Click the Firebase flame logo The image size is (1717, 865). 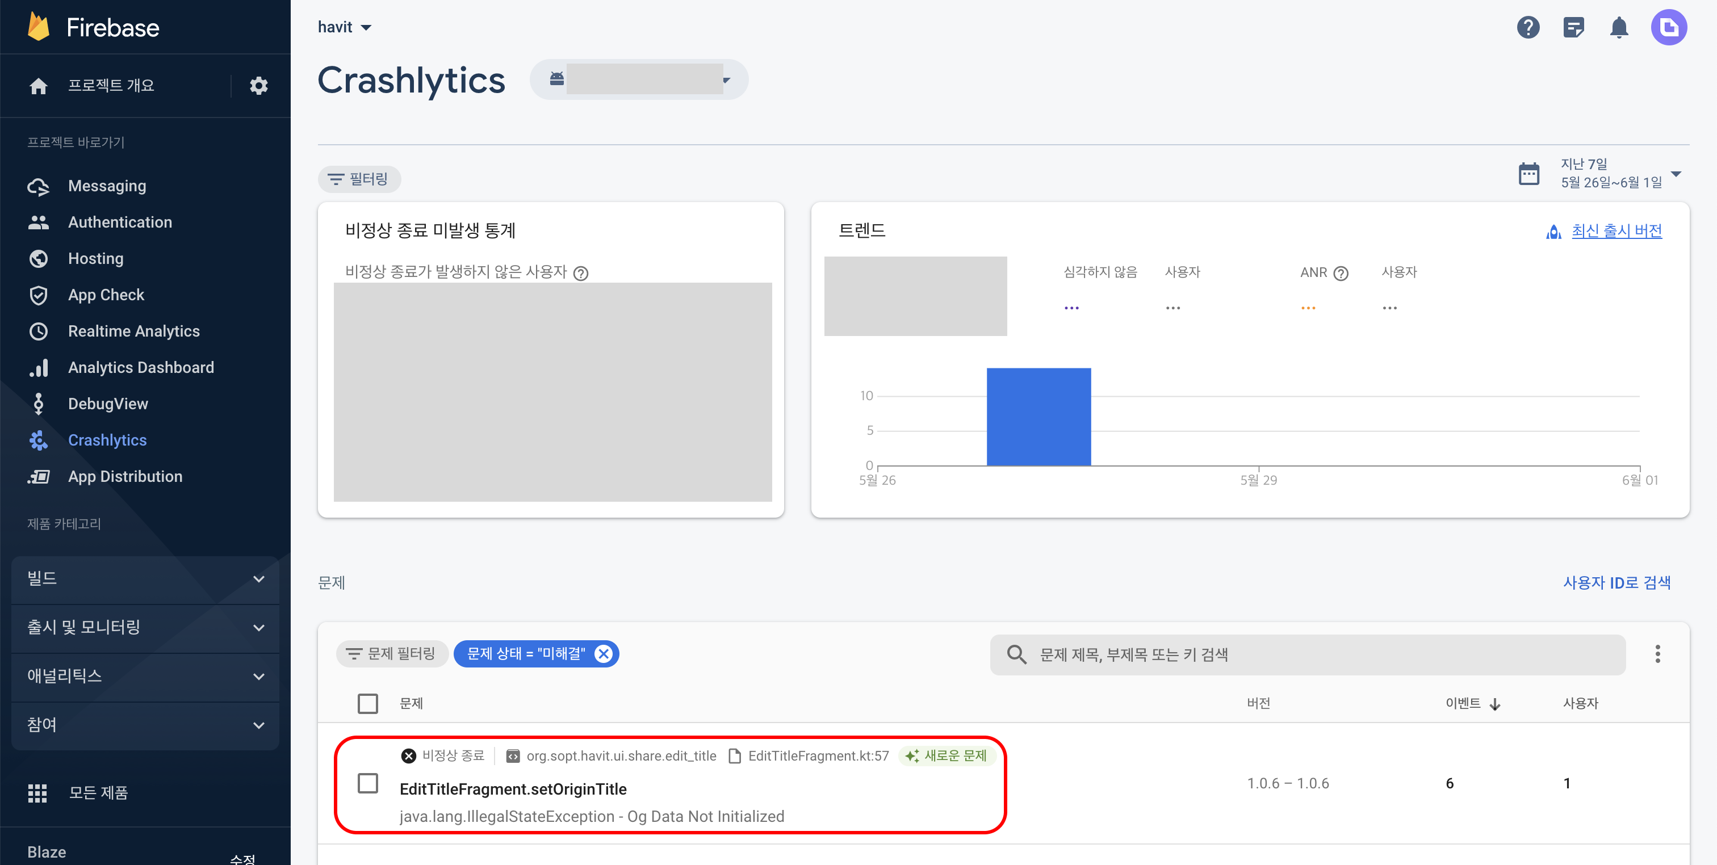(x=39, y=27)
